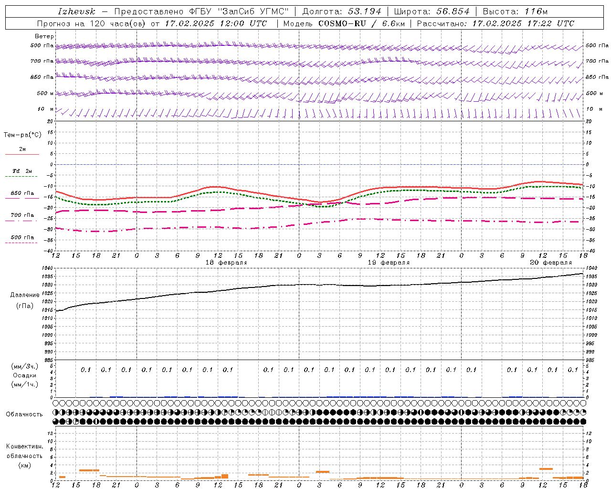
Task: Click the "Td 2м" dew point legend entry
Action: (x=22, y=171)
